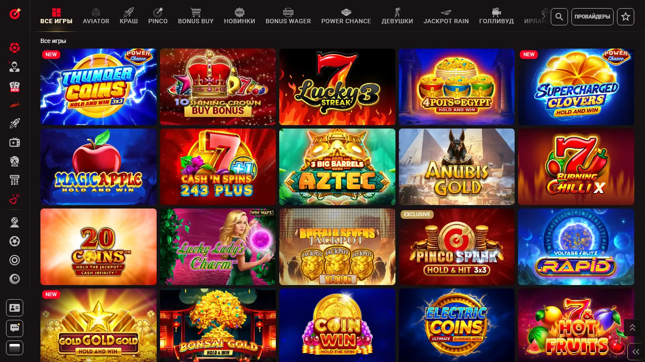Viewport: 645px width, 362px height.
Task: Open the cards NEW icon in sidebar
Action: 15,86
